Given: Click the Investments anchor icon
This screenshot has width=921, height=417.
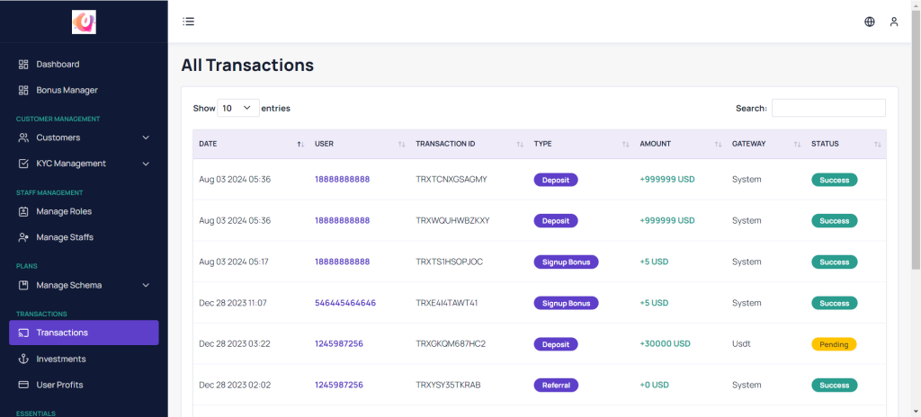Looking at the screenshot, I should [x=23, y=359].
